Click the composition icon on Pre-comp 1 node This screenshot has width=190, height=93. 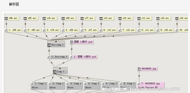pos(49,45)
